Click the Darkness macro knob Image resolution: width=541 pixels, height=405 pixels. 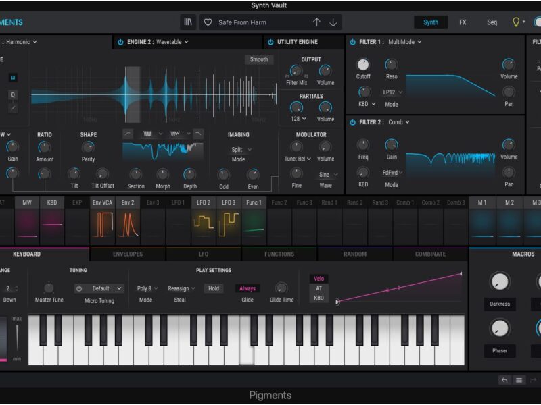pos(499,282)
